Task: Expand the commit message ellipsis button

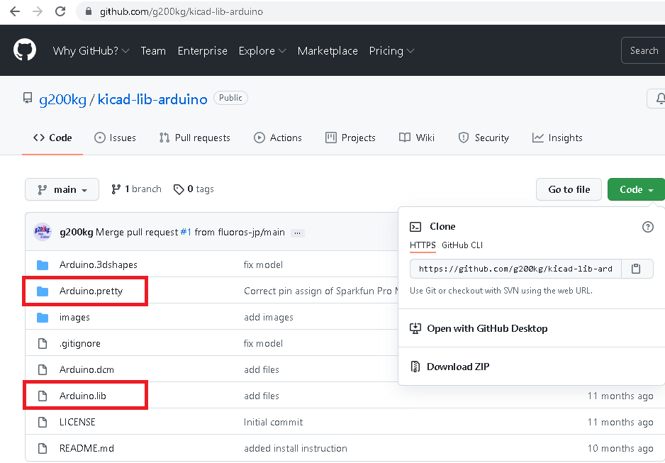Action: click(298, 233)
